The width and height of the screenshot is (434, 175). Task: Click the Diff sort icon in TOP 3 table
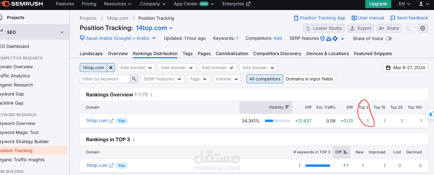coord(345,152)
